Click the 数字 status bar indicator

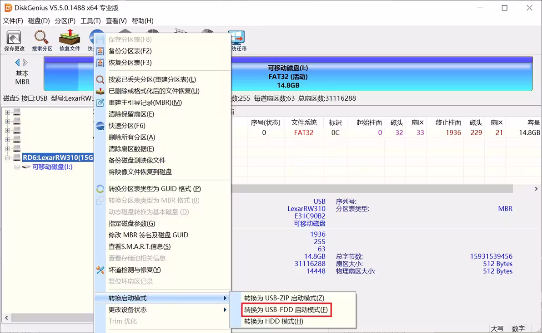518,329
